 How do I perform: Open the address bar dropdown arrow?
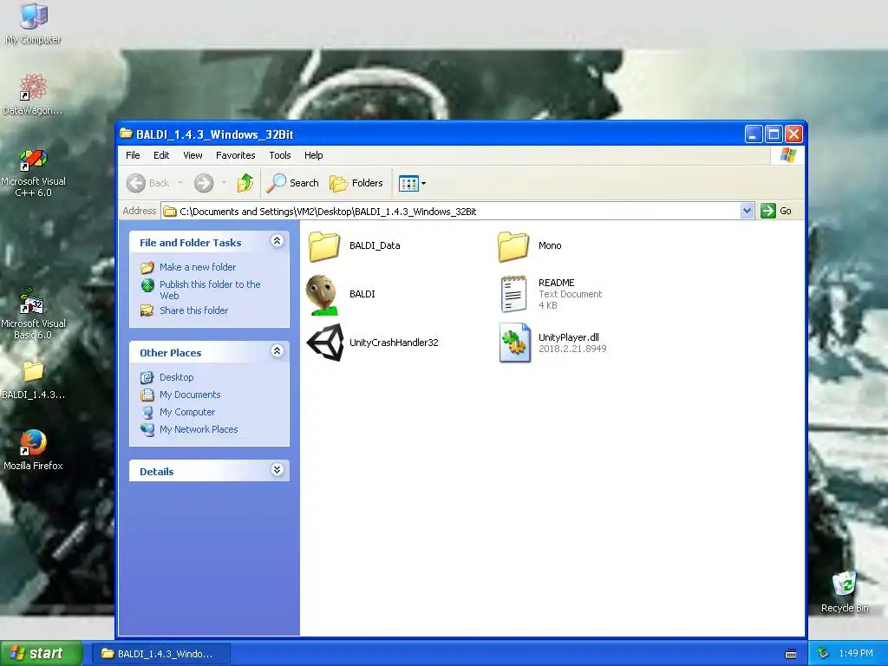[x=747, y=212]
